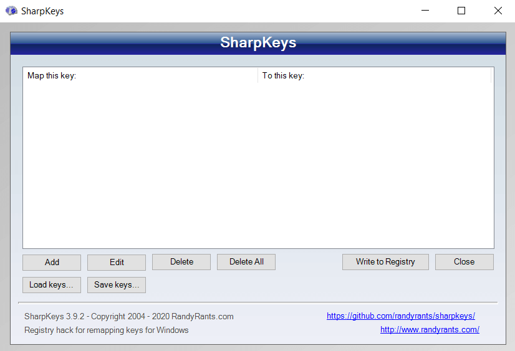Minimize the SharpKeys window

click(x=425, y=11)
